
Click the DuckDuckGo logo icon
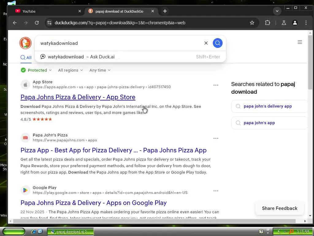click(25, 43)
